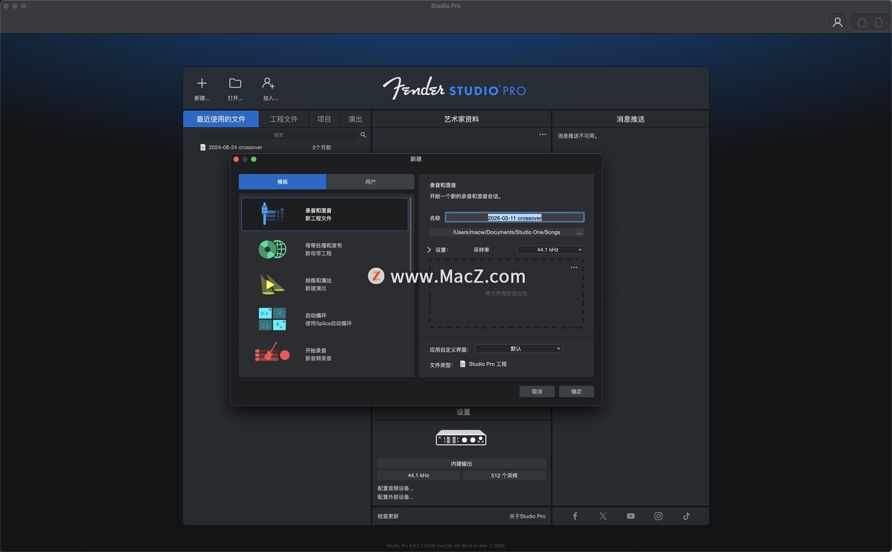Select the 母带处理和发布 mastering template
This screenshot has width=892, height=552.
324,250
